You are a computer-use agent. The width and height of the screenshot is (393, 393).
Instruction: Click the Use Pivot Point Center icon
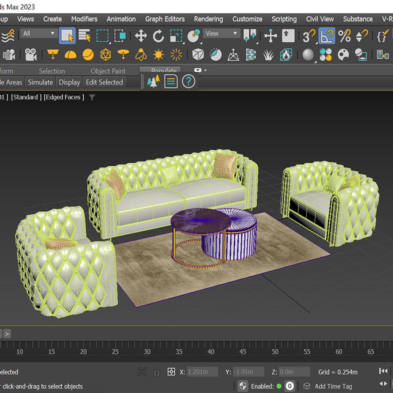pos(250,36)
